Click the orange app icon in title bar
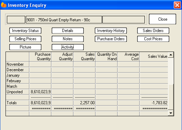 point(3,5)
